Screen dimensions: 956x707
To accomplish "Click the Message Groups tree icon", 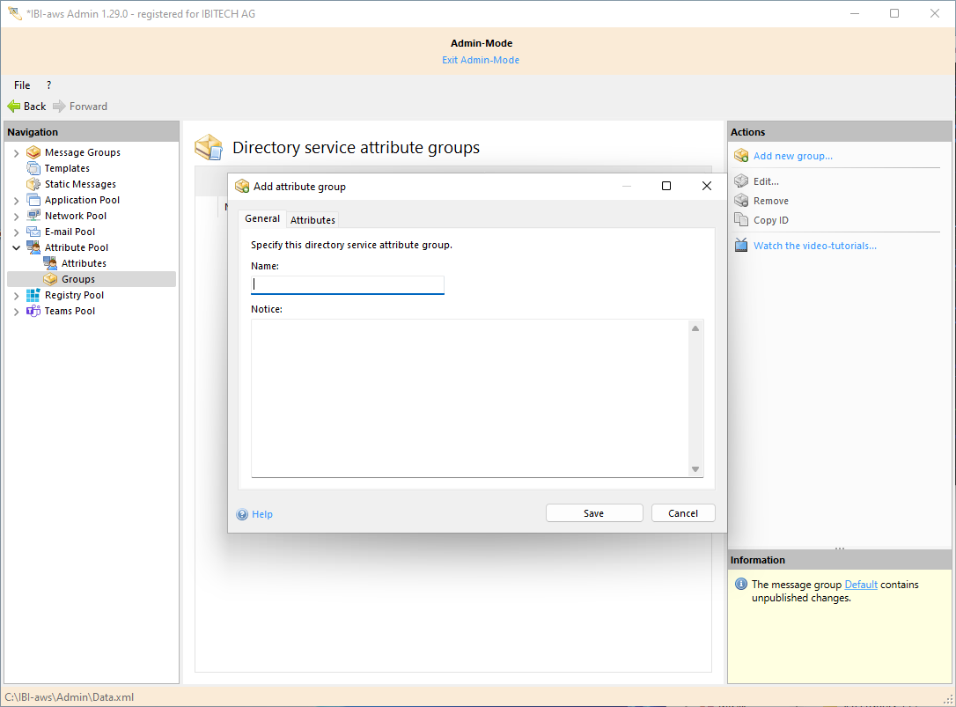I will click(x=33, y=152).
